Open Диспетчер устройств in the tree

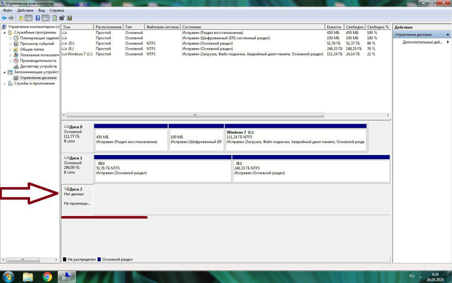tap(38, 66)
